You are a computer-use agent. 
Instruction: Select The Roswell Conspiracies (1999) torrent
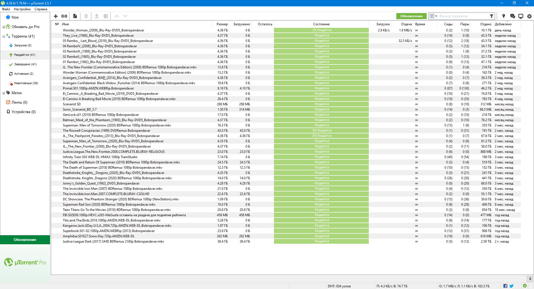pos(286,131)
